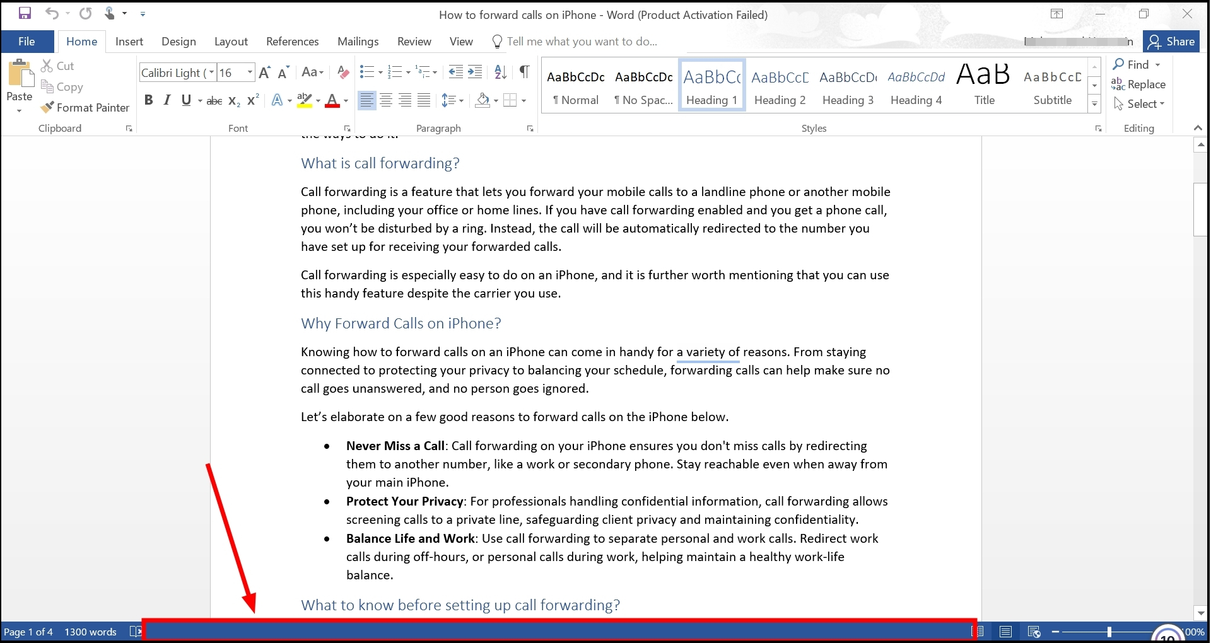Toggle Subscript formatting

(234, 100)
